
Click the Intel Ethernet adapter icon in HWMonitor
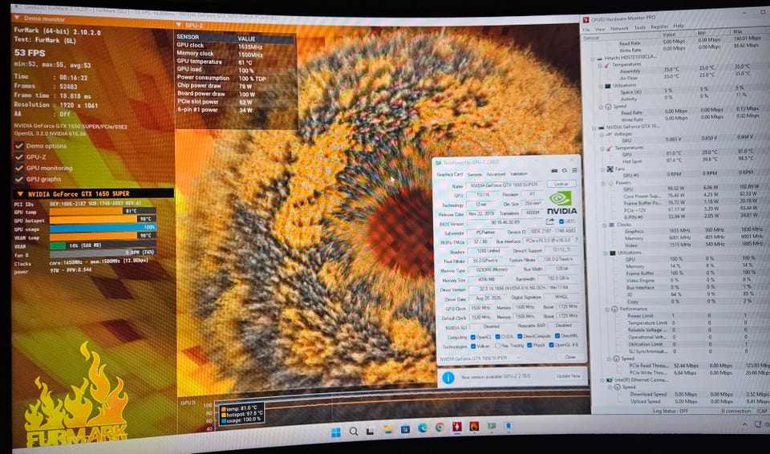tap(610, 380)
